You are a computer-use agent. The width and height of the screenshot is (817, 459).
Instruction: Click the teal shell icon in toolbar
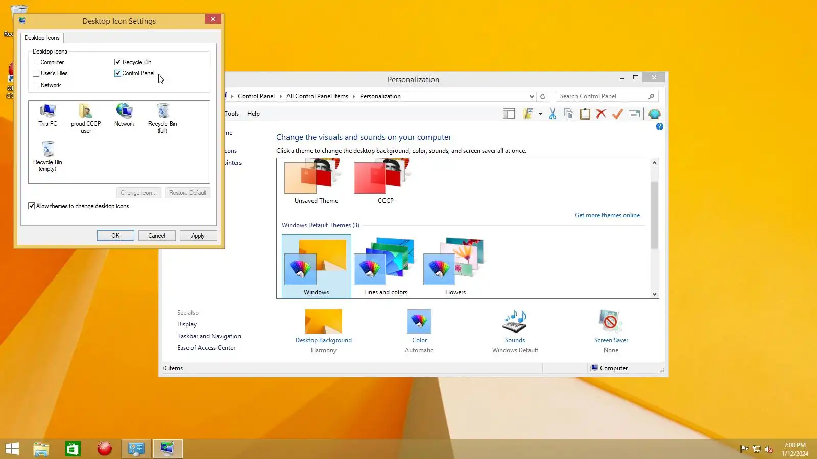[654, 114]
